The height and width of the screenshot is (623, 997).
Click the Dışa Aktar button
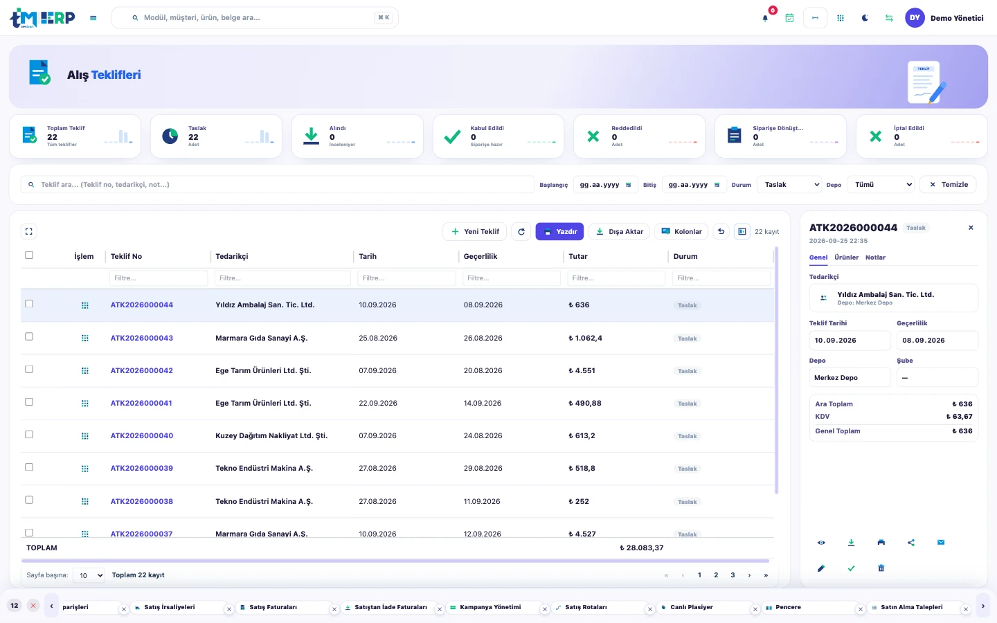[619, 232]
